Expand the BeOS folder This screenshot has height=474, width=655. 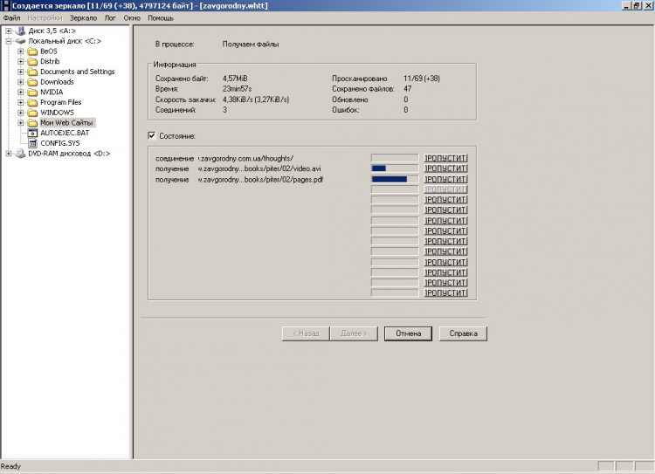[20, 52]
